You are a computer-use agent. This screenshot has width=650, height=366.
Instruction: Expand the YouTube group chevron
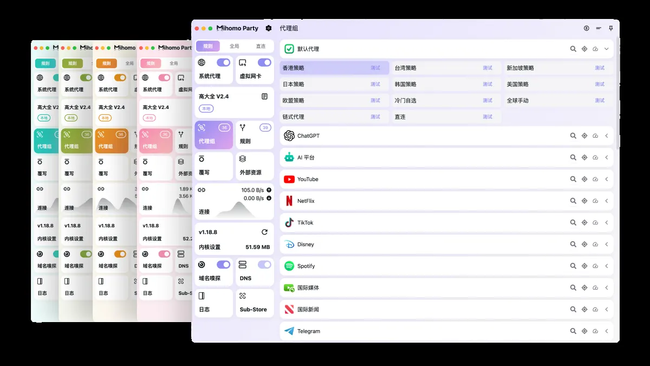pos(607,179)
